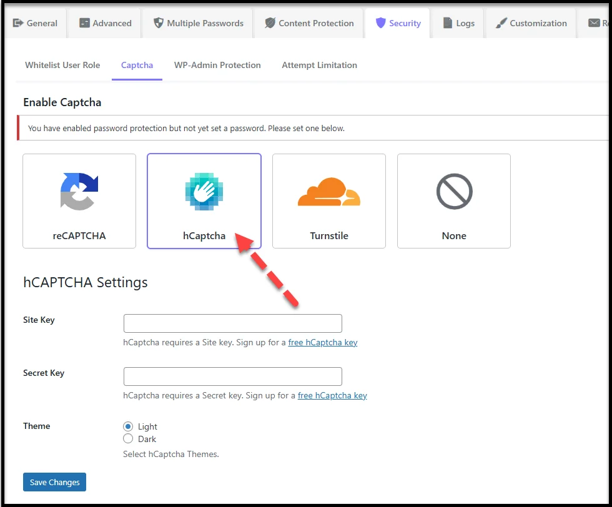Choose the Turnstile cloud icon

328,191
